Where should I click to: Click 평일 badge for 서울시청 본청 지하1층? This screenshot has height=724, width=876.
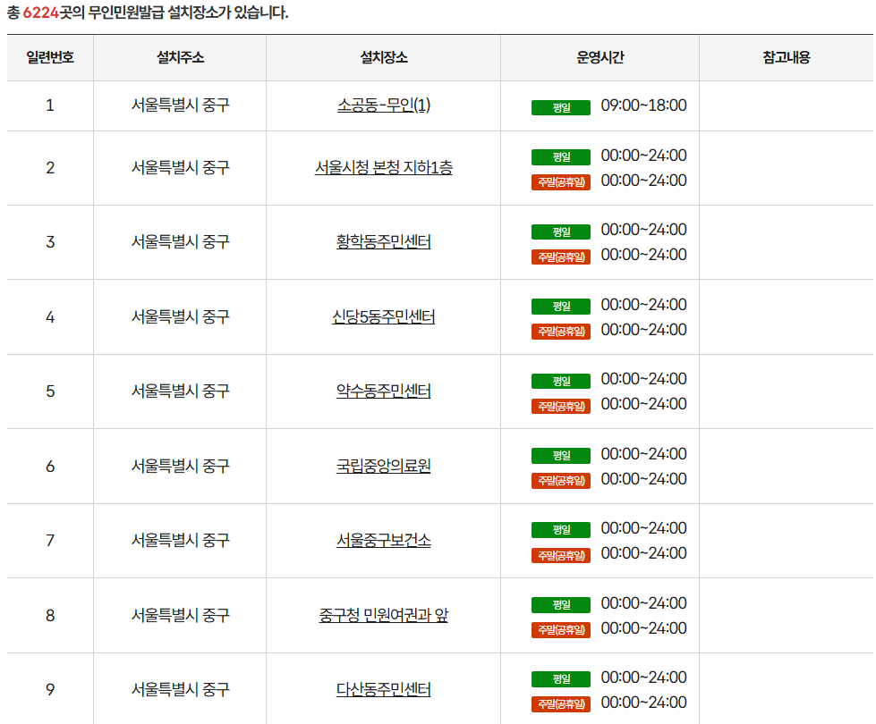point(561,157)
